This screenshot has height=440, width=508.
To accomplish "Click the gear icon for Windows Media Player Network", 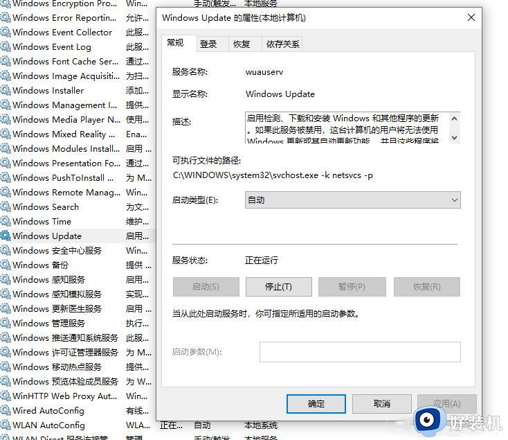I will point(6,119).
